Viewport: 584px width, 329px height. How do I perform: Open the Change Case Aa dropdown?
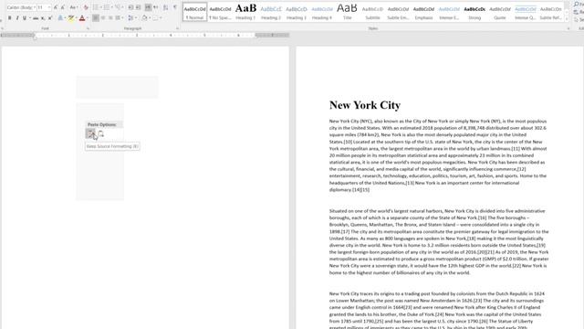point(73,7)
